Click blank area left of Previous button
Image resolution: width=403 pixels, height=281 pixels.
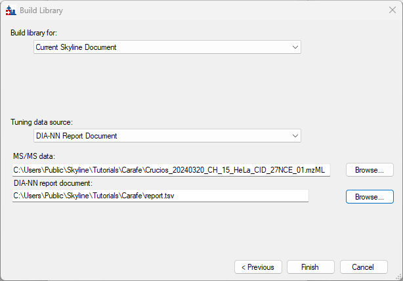(x=118, y=267)
